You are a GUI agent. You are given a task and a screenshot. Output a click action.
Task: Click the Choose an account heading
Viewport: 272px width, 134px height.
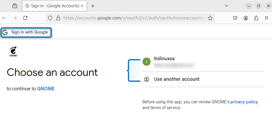point(52,72)
